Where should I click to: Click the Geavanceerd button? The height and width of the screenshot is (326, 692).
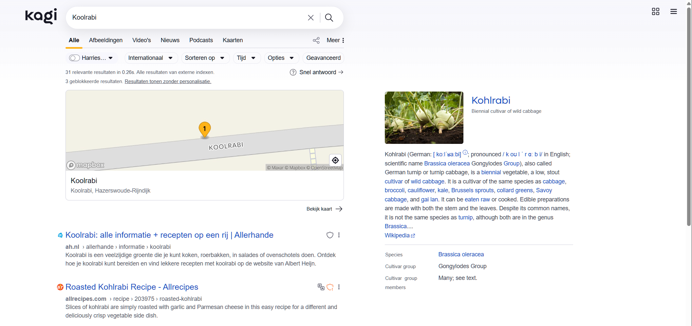coord(323,58)
